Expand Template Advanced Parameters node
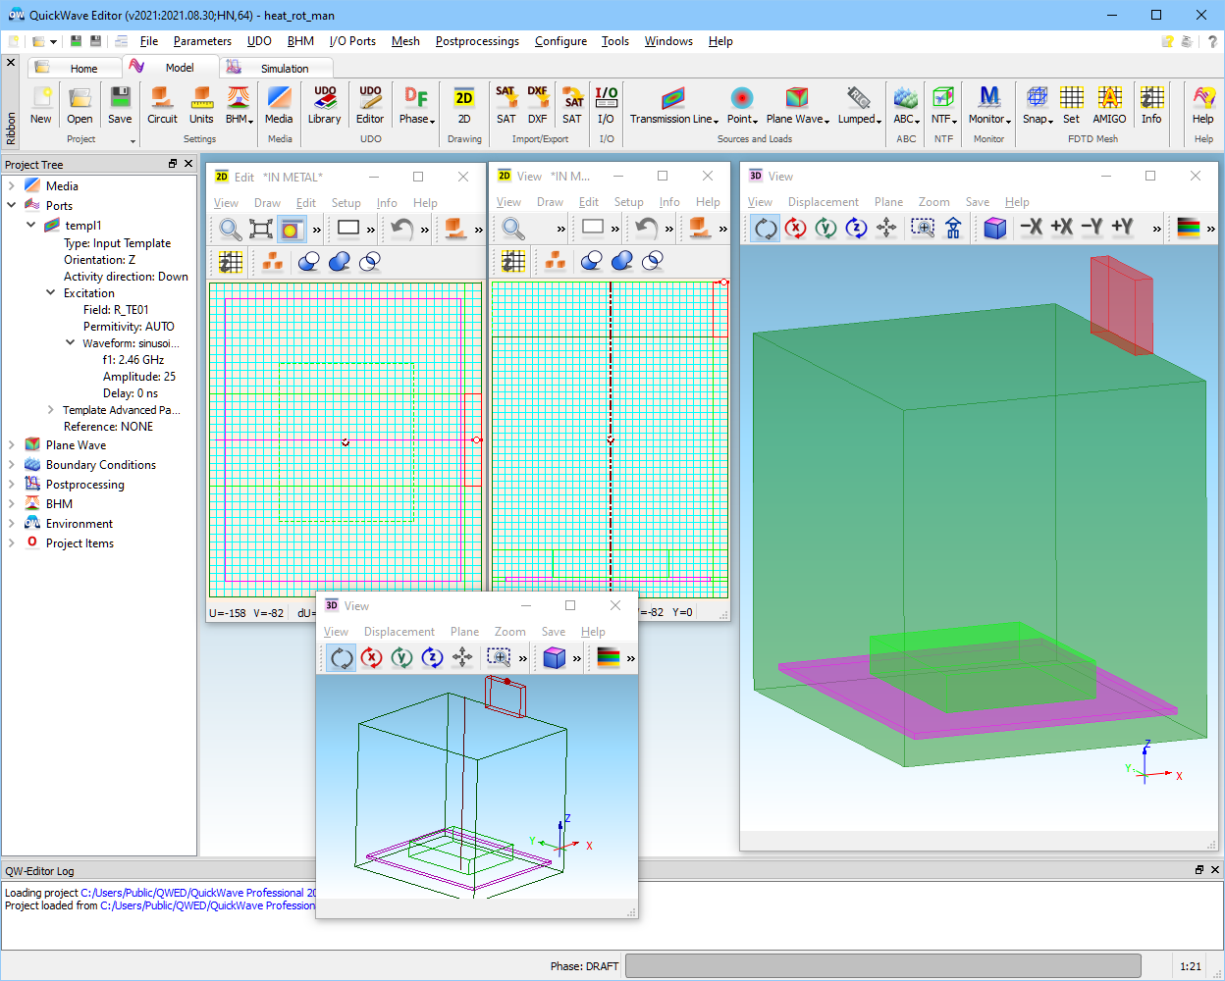The image size is (1225, 981). (x=50, y=409)
